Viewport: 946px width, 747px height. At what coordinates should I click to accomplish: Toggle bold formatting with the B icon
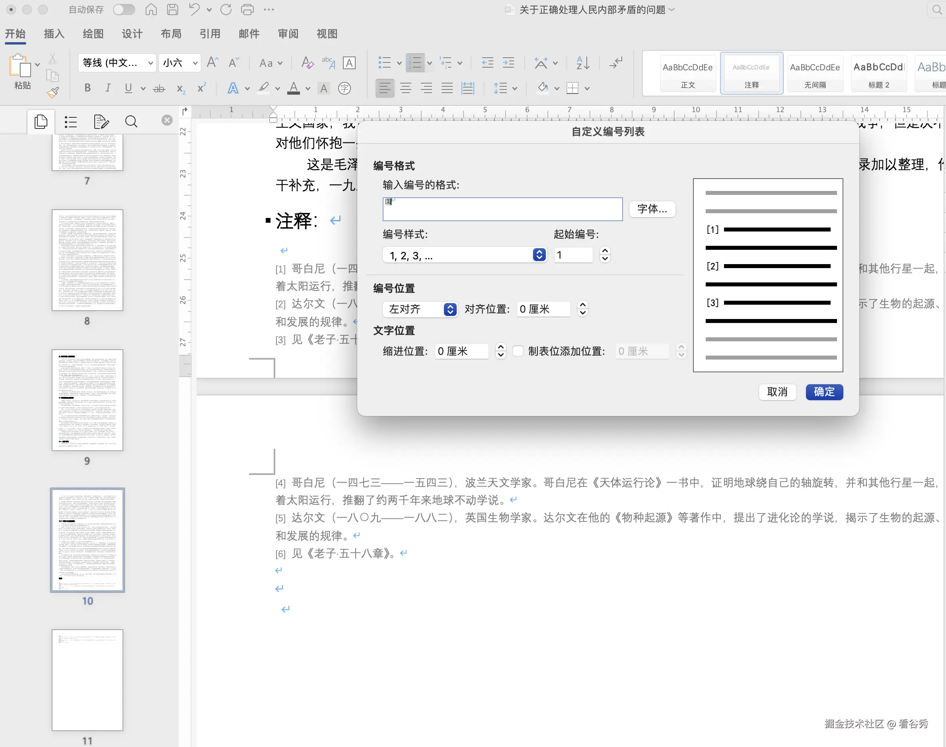pos(87,88)
